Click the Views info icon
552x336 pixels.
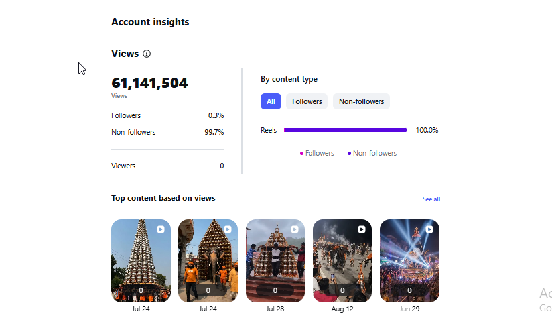click(147, 54)
